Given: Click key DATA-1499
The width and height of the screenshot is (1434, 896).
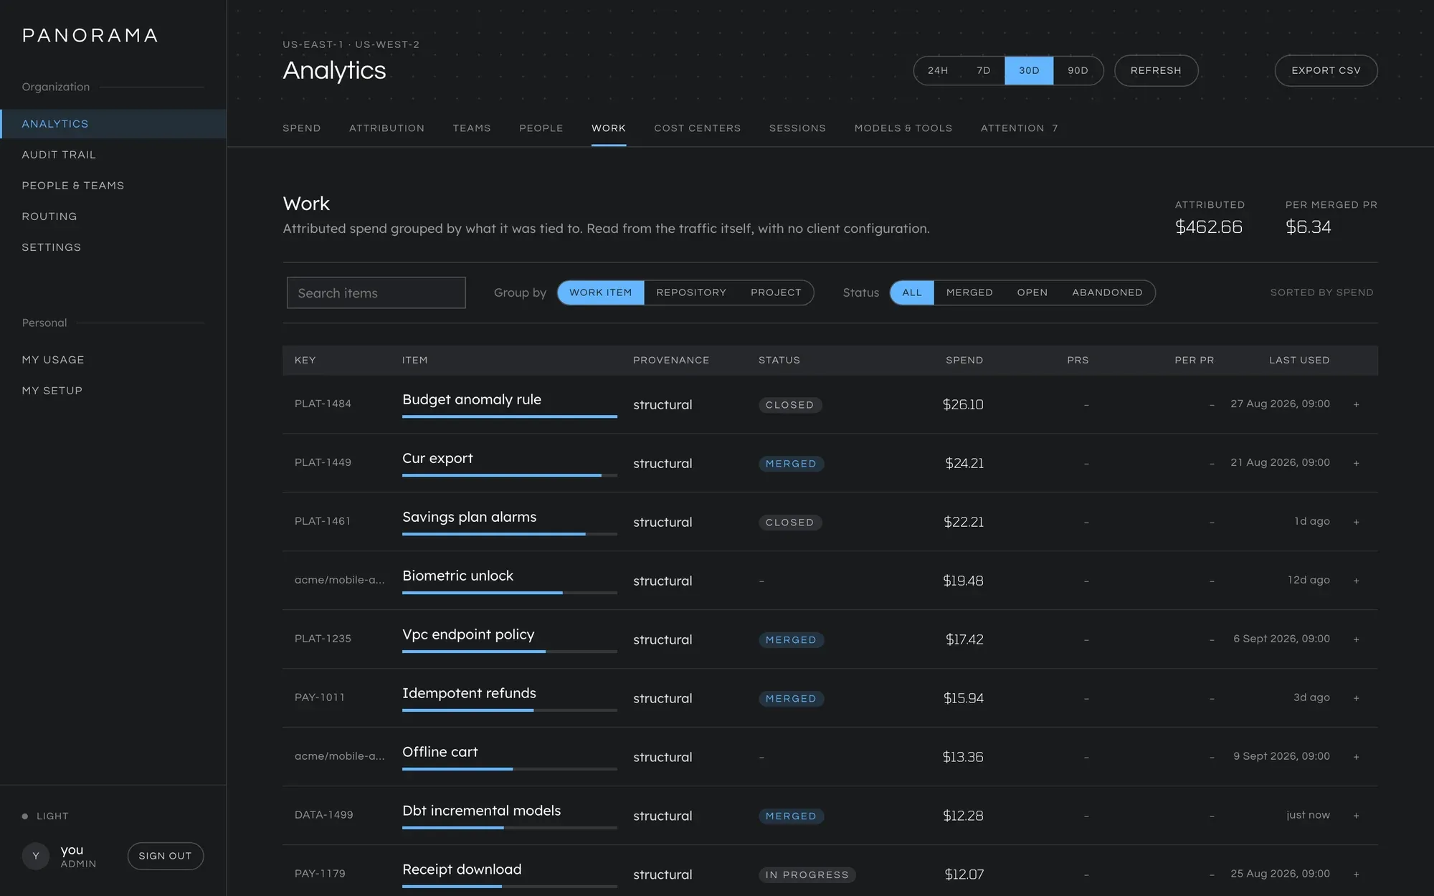Looking at the screenshot, I should (x=323, y=815).
